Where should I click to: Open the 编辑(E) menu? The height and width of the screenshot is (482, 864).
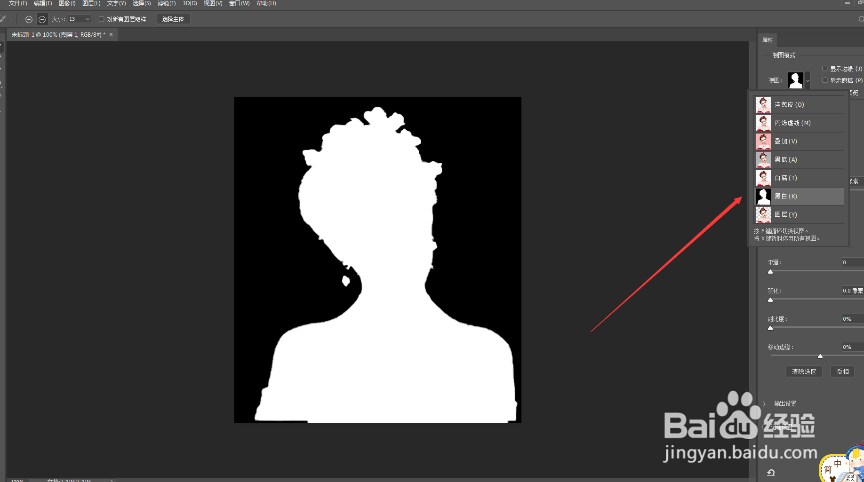[43, 3]
